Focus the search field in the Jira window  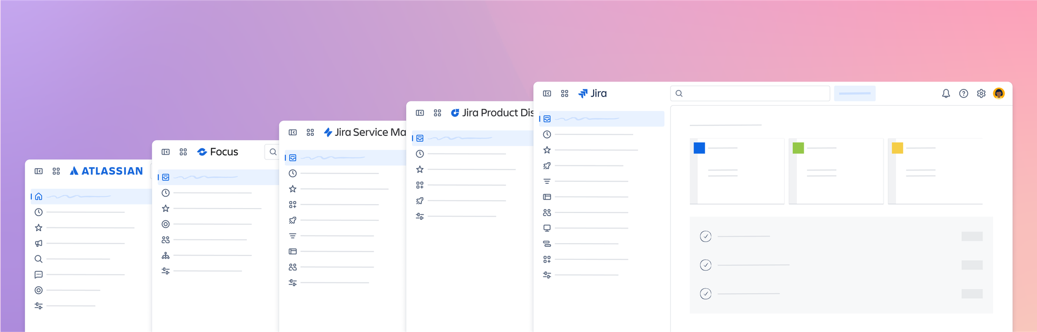pyautogui.click(x=750, y=94)
